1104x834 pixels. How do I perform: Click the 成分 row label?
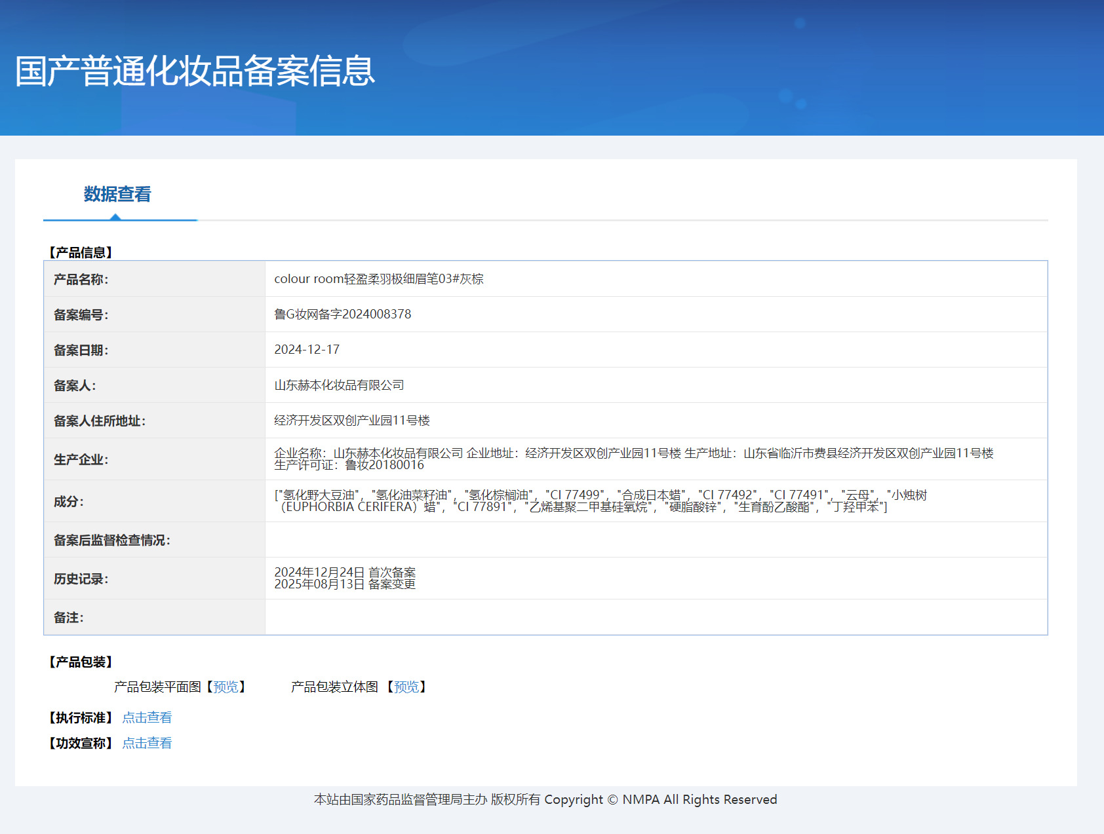(69, 502)
